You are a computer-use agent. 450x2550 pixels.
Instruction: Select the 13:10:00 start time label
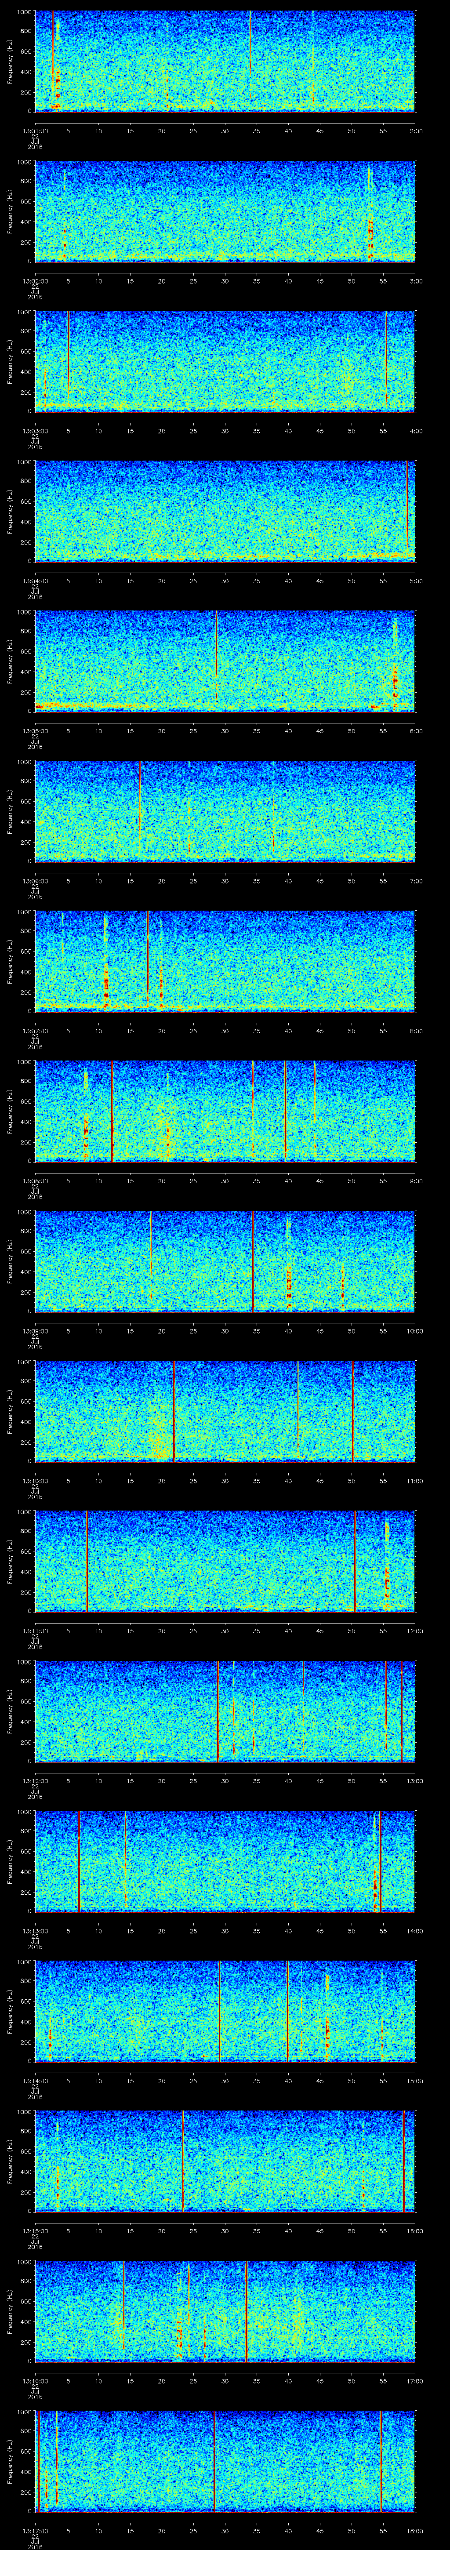(35, 1480)
